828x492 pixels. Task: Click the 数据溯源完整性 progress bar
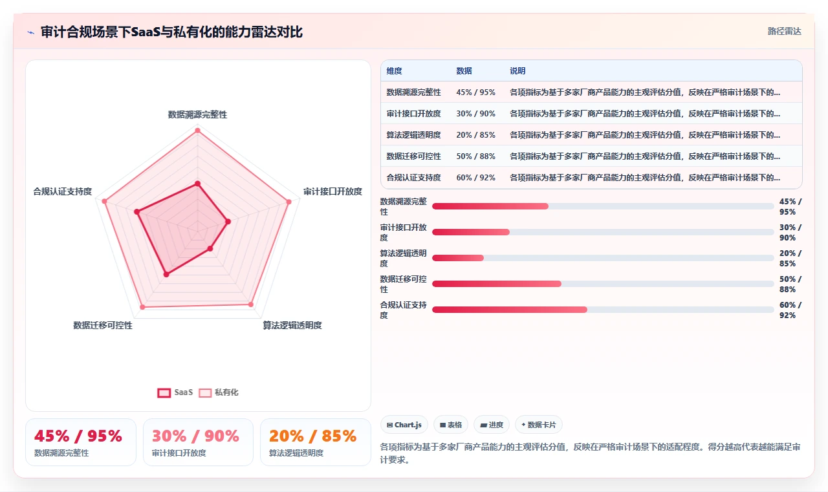603,206
